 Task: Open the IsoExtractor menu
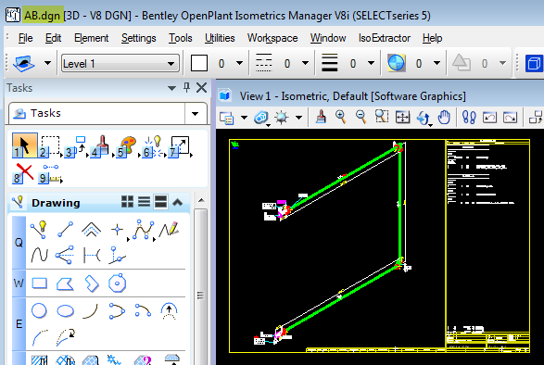tap(385, 38)
